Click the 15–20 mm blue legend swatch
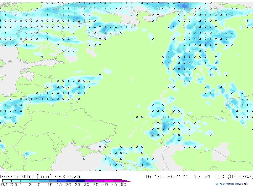The height and width of the screenshot is (186, 253). tap(62, 181)
